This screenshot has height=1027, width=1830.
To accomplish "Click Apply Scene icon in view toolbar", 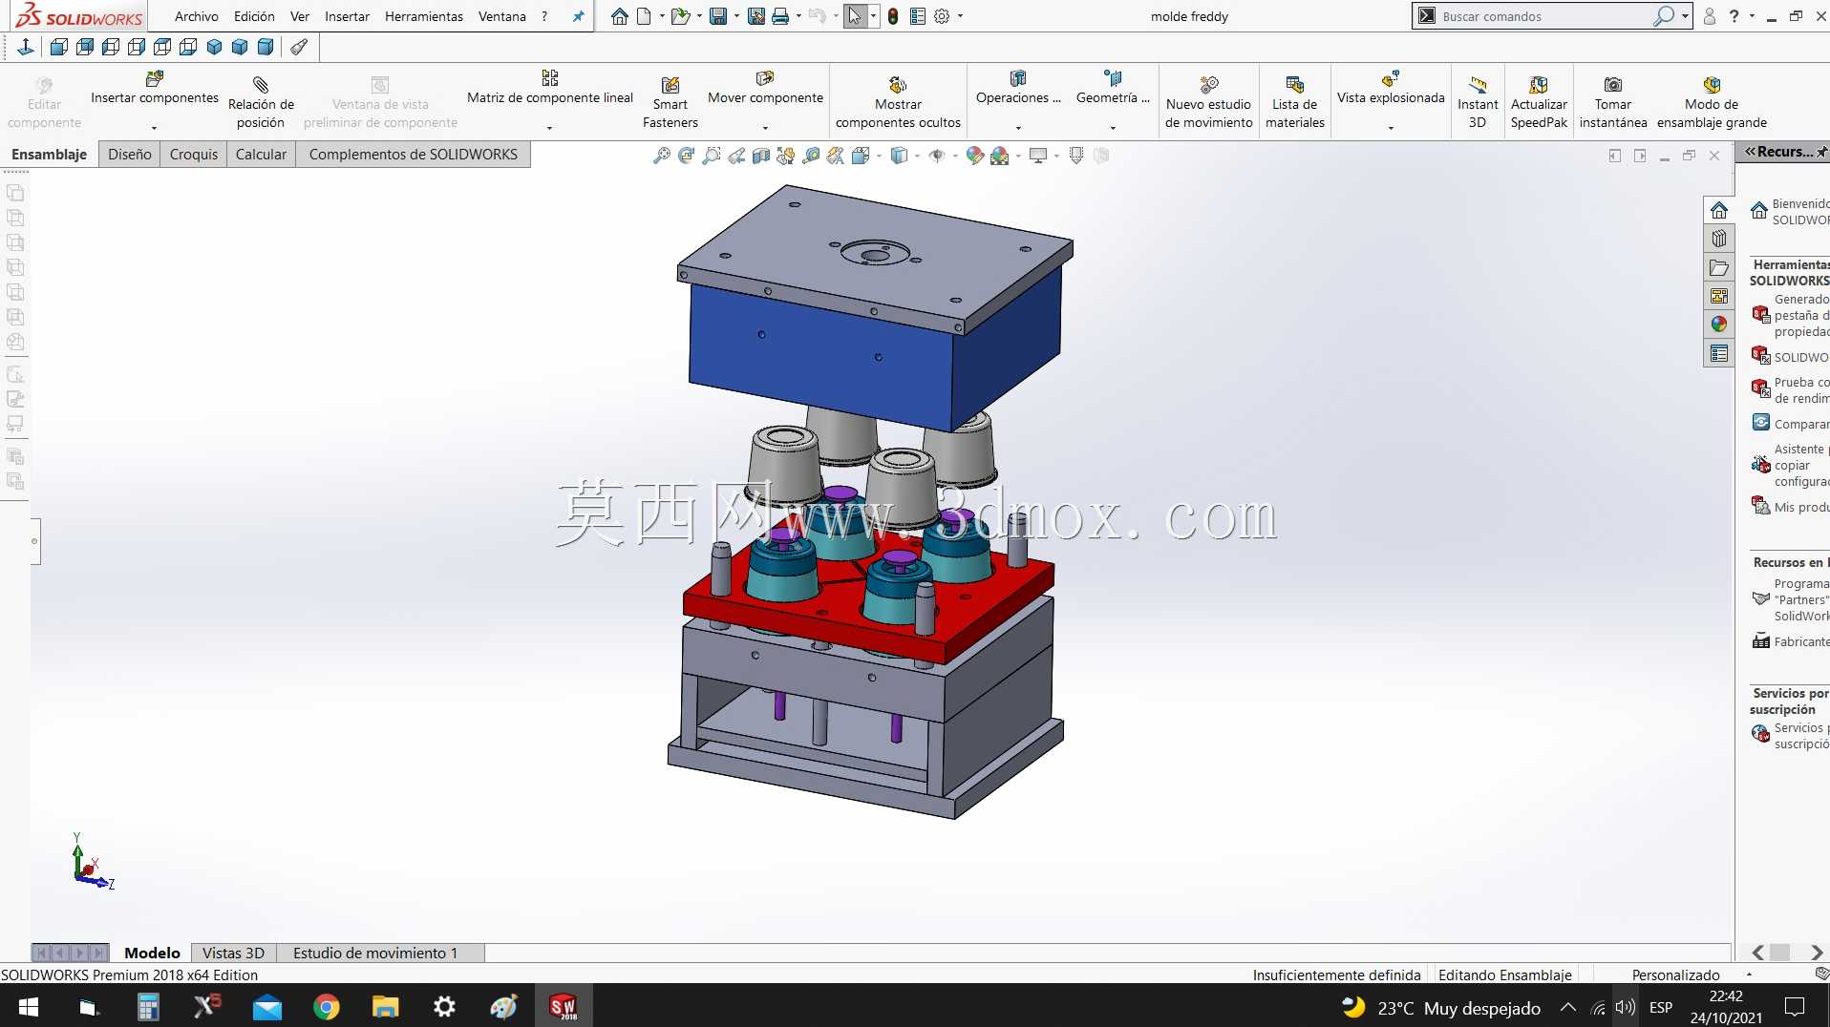I will tap(1000, 156).
